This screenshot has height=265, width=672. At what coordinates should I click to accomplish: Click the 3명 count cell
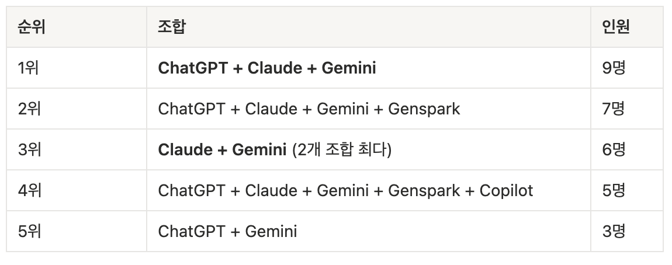(x=614, y=232)
